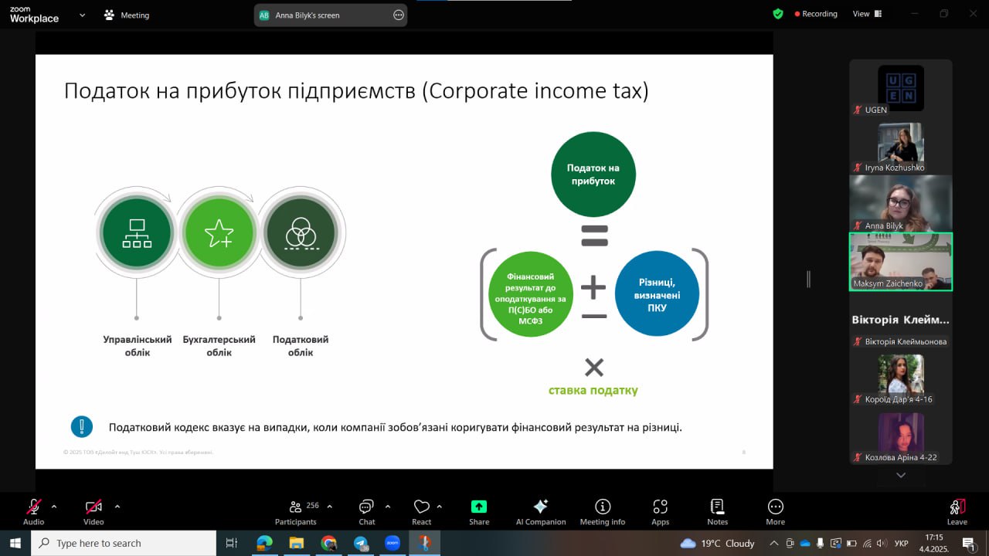Click the React heart icon

(x=421, y=507)
